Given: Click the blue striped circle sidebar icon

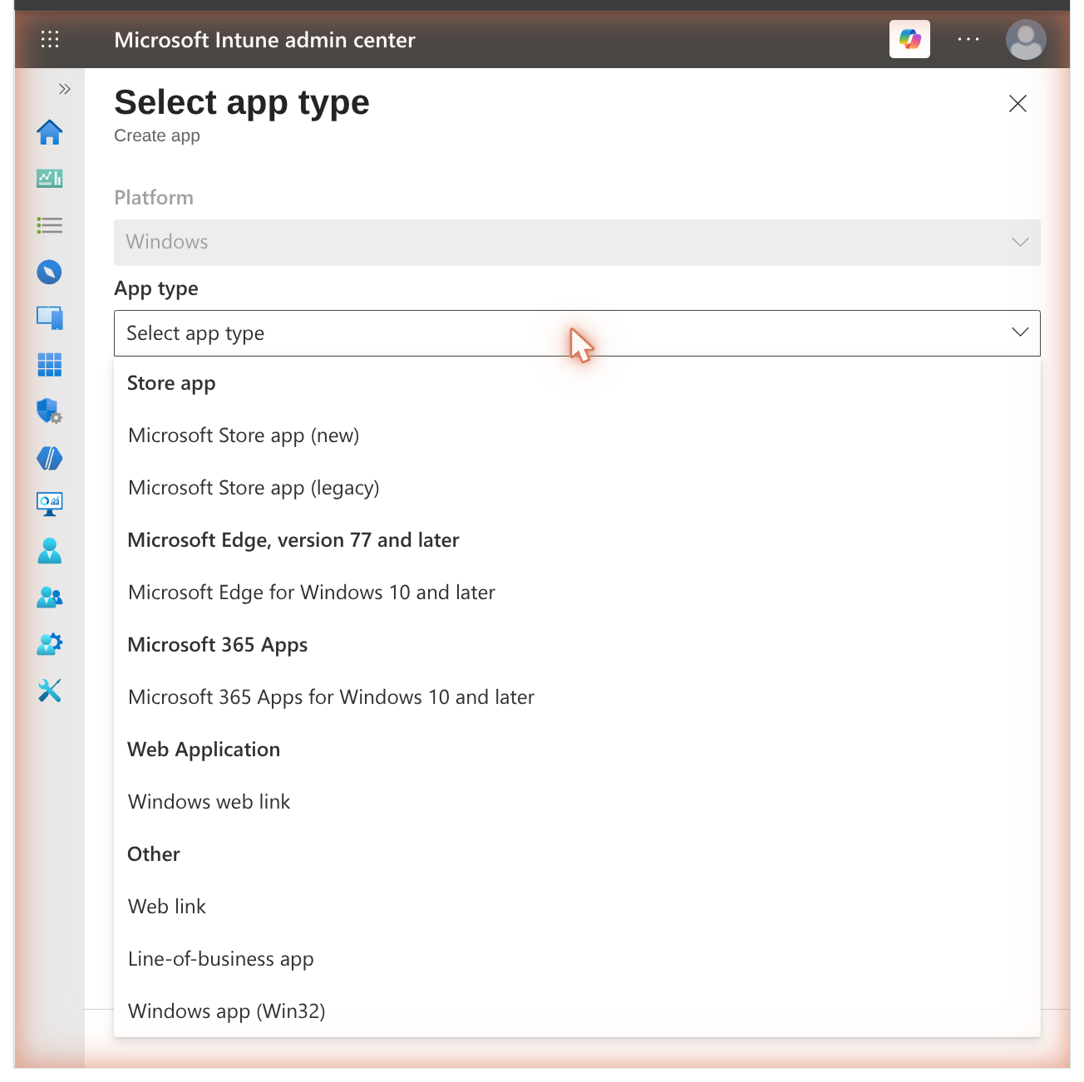Looking at the screenshot, I should click(50, 458).
